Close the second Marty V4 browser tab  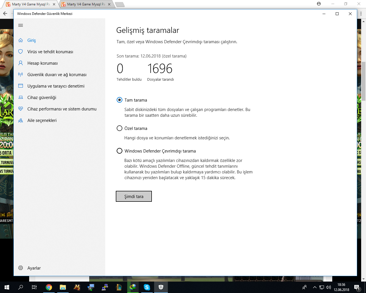[109, 4]
